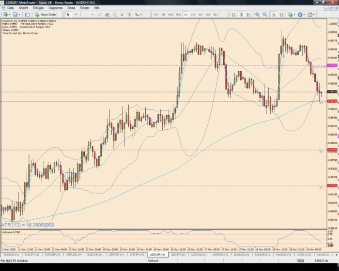Switch to EURCHF,H1 chart tab
Screen dimensions: 339x271
tap(95, 255)
